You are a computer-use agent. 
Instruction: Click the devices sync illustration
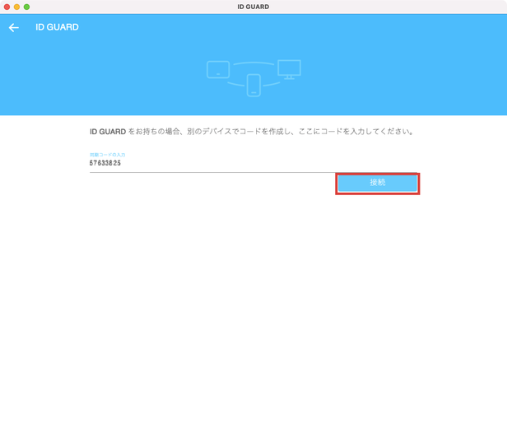253,78
